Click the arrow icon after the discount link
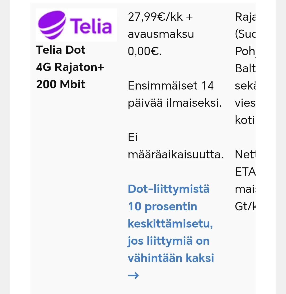Screen dimensions: 286x294 coord(133,275)
